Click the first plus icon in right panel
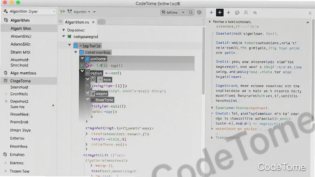Screen dimensions: 315x177 tap(211, 13)
